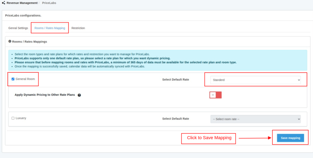Viewport: 313px width, 158px height.
Task: Open the Rooms / Rates Mapping tab
Action: click(x=50, y=28)
